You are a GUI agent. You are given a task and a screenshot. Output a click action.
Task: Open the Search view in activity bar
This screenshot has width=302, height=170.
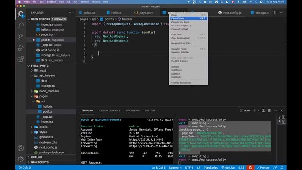pos(21,25)
